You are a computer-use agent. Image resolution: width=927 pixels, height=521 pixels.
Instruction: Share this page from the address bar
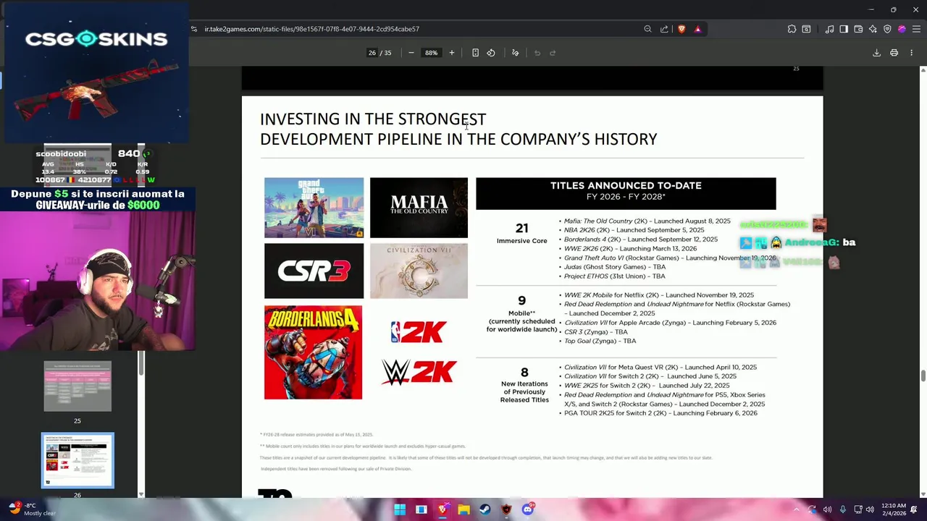[664, 29]
